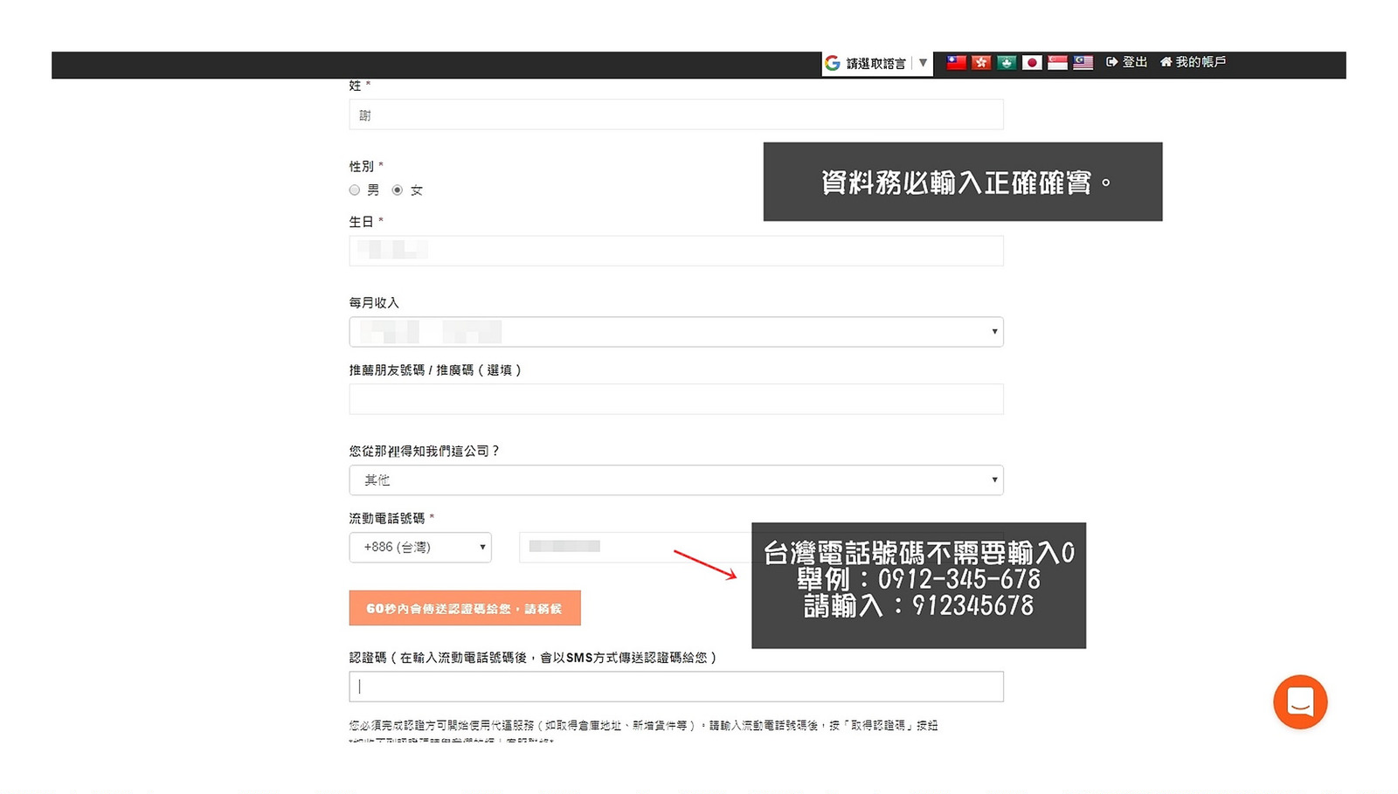Viewport: 1398px width, 794px height.
Task: Open the orange live chat widget
Action: [1299, 701]
